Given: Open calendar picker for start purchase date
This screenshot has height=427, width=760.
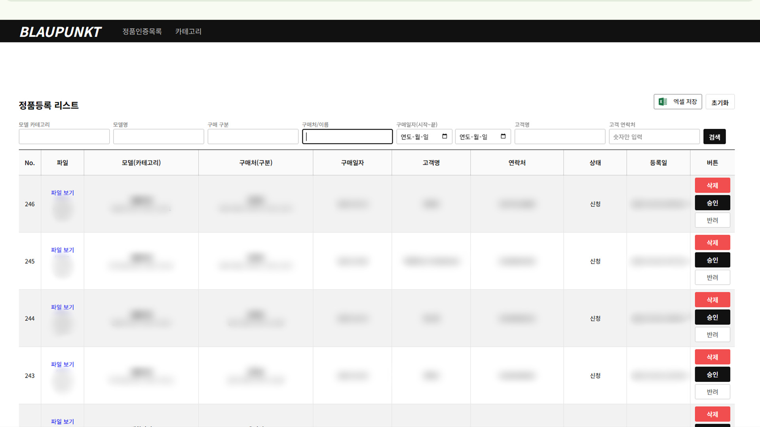Looking at the screenshot, I should (x=445, y=136).
